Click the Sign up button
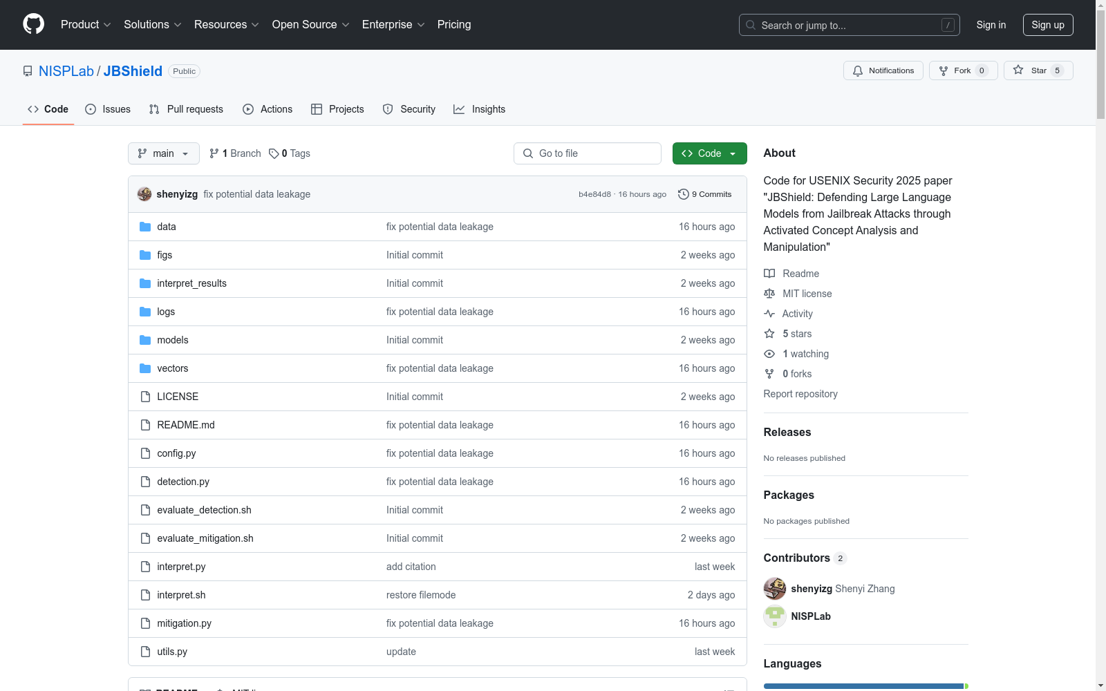Image resolution: width=1106 pixels, height=691 pixels. (x=1048, y=25)
